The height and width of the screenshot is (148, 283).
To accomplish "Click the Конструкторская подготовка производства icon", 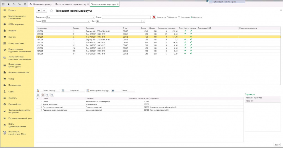I will (x=5, y=50).
